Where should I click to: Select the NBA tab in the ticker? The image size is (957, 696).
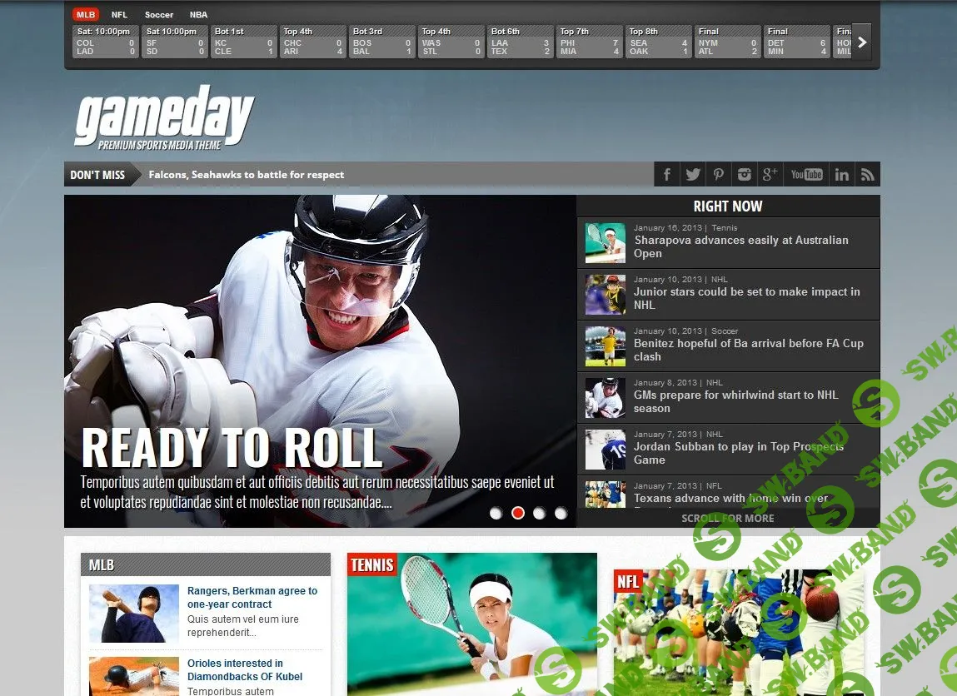[198, 14]
